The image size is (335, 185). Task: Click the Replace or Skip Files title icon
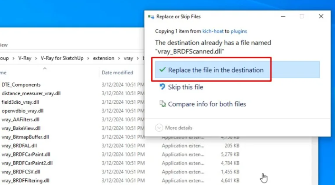click(151, 17)
